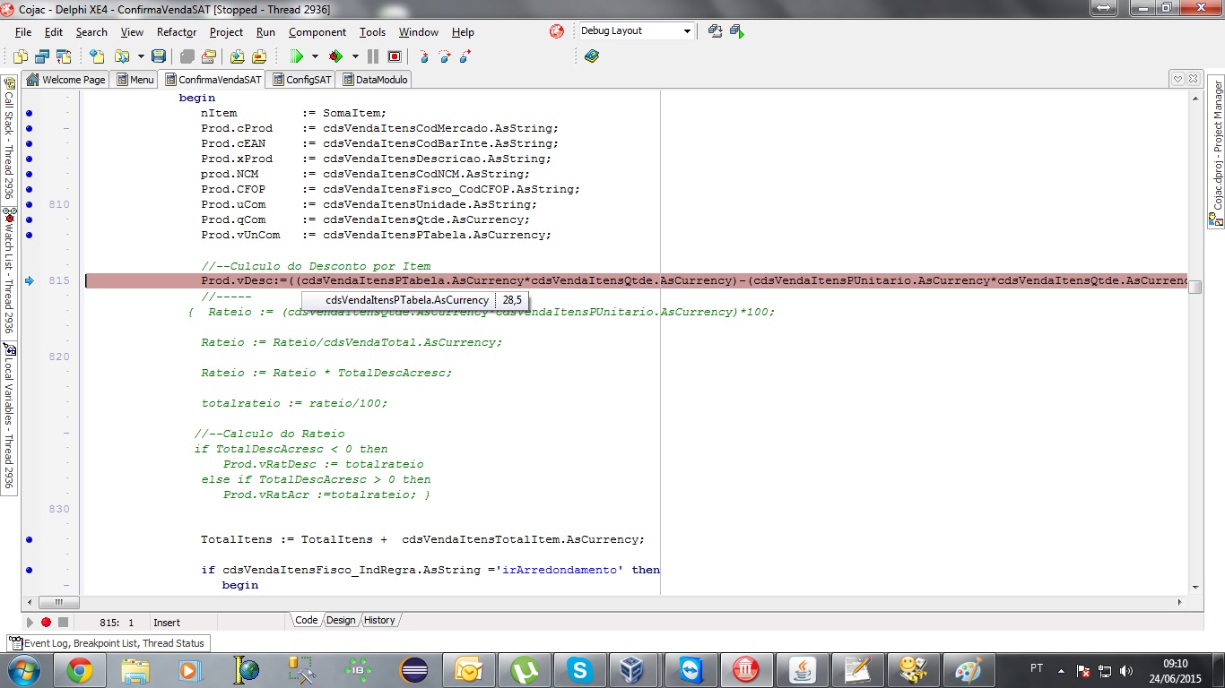Reset the program with the red stop icon
1225x688 pixels.
395,56
